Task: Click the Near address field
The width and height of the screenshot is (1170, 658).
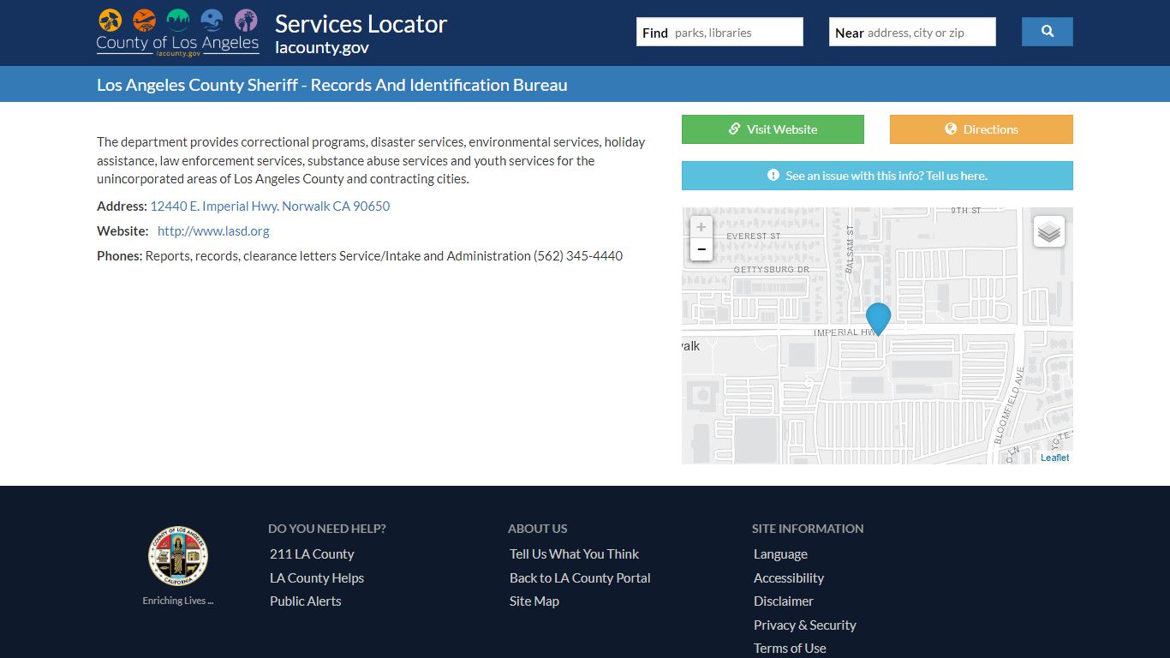Action: click(x=912, y=33)
